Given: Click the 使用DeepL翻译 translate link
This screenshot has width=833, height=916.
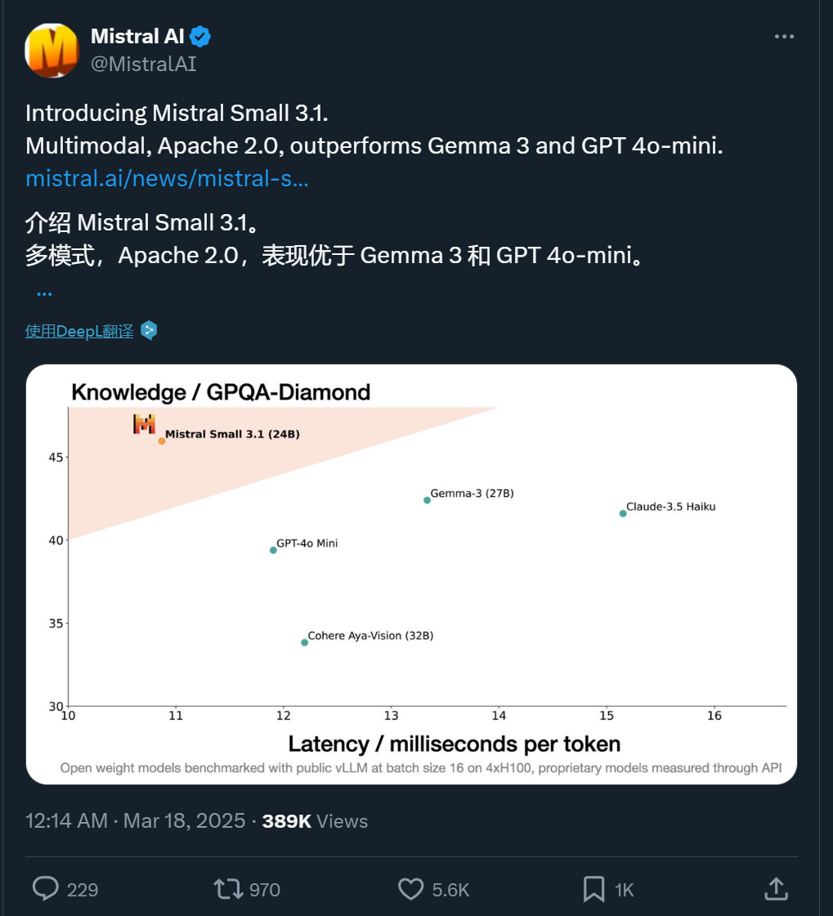Looking at the screenshot, I should click(x=79, y=331).
